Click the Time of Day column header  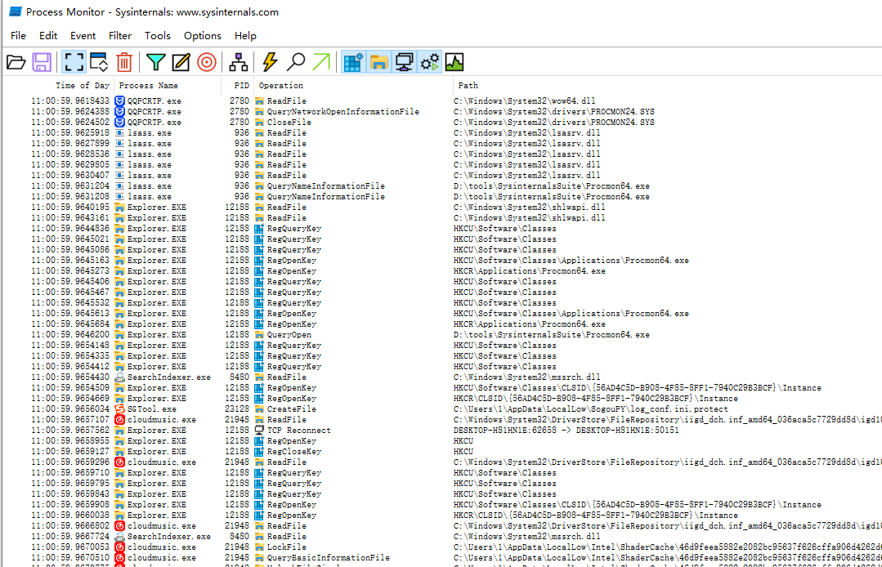[59, 86]
